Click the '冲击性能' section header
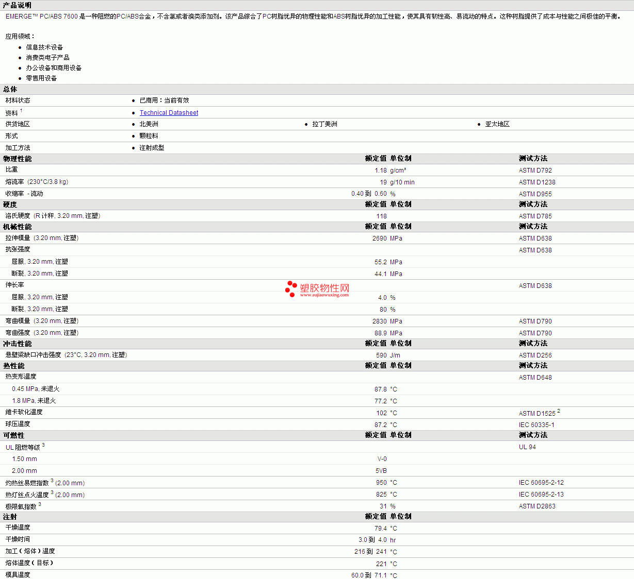This screenshot has width=634, height=579. pos(17,344)
